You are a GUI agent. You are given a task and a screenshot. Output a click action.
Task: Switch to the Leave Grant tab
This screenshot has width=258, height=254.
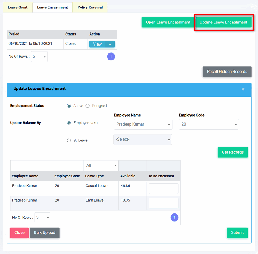(18, 7)
